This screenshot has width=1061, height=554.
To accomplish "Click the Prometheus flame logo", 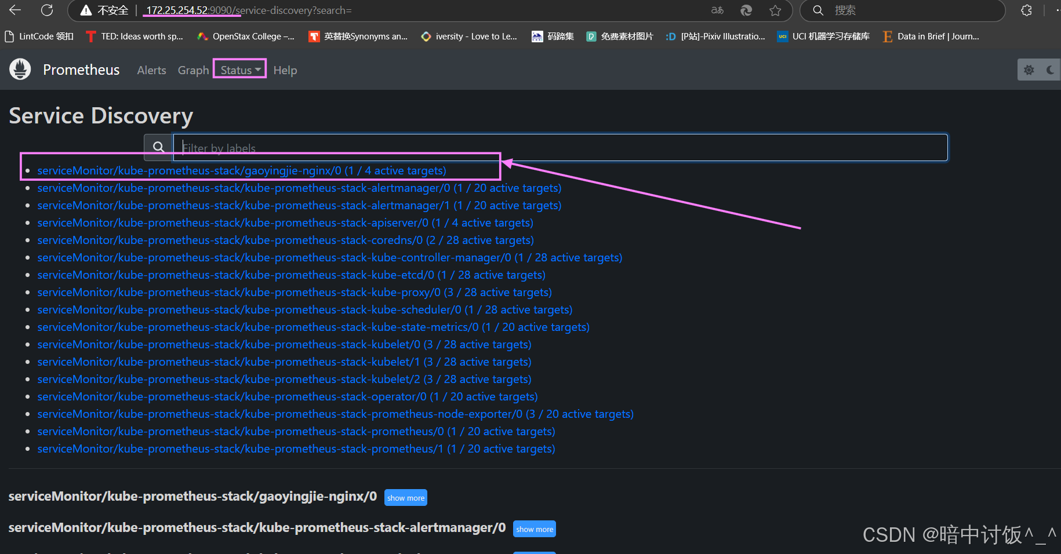I will coord(20,70).
